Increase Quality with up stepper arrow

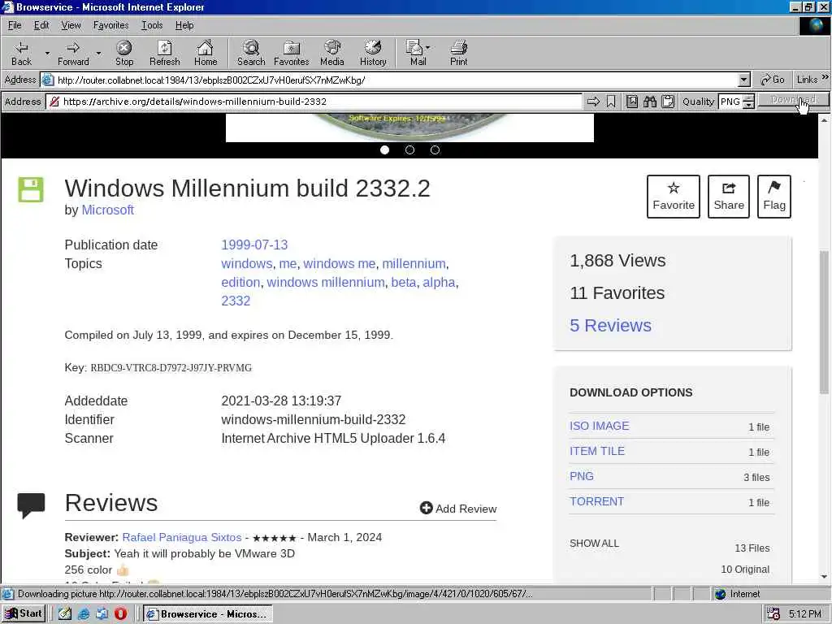pos(748,97)
